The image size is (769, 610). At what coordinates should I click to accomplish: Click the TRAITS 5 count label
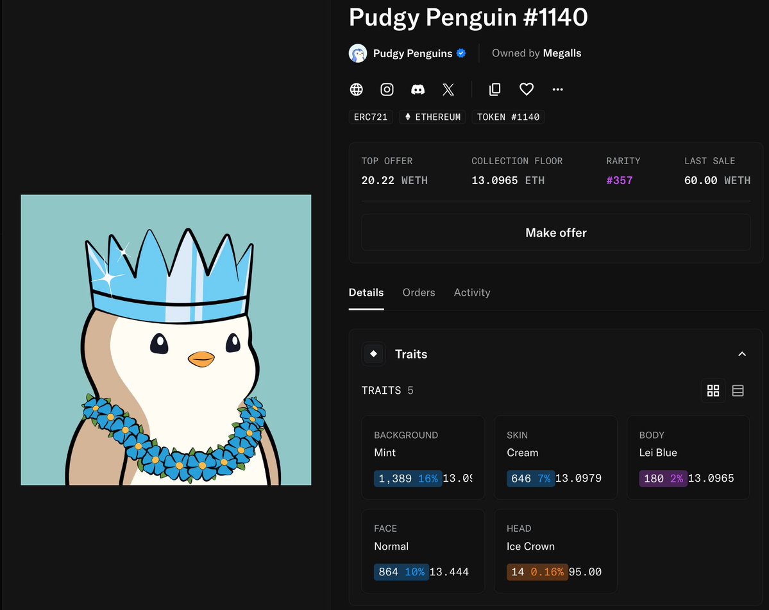click(387, 391)
